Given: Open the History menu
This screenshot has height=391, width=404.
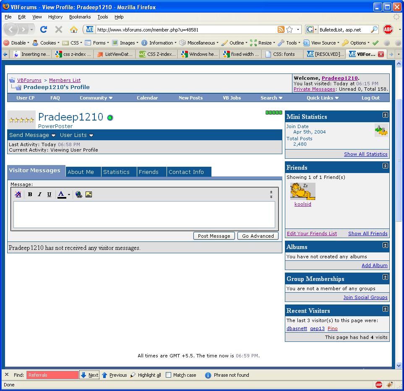Looking at the screenshot, I should click(55, 17).
